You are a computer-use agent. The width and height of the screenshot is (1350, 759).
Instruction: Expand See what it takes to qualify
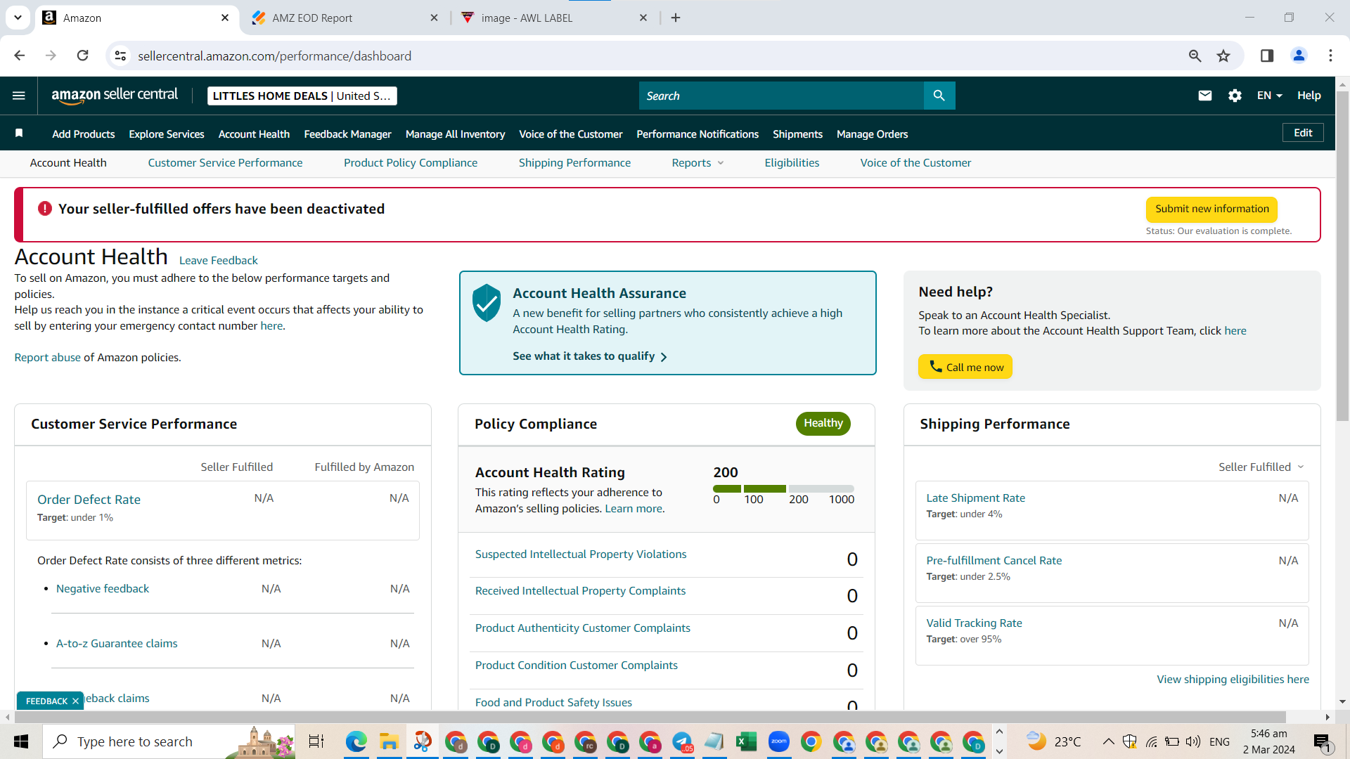(590, 356)
